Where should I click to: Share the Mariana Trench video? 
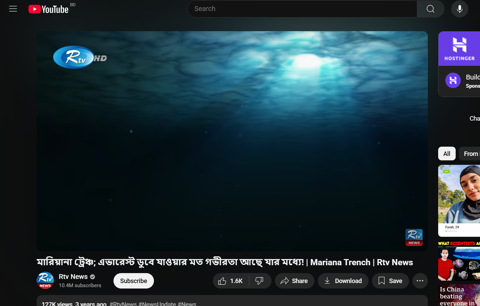[294, 281]
